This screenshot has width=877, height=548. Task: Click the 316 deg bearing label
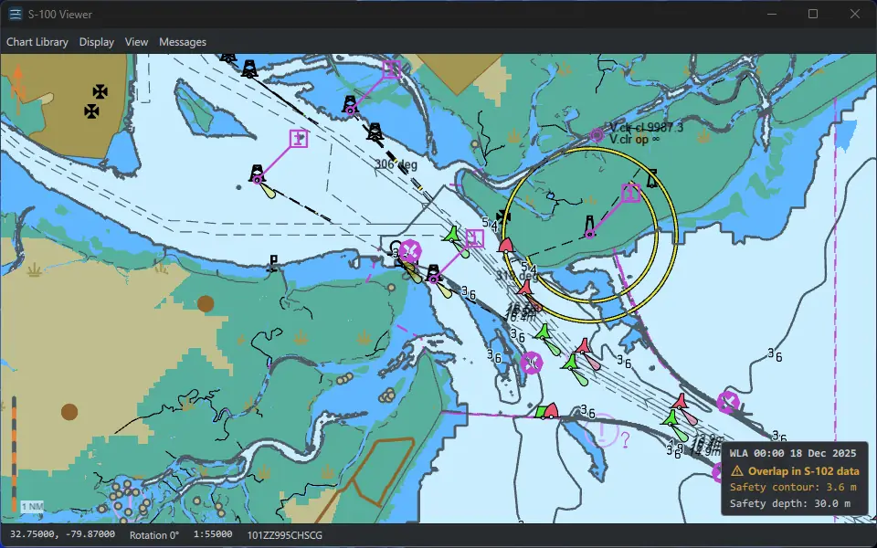click(x=517, y=276)
